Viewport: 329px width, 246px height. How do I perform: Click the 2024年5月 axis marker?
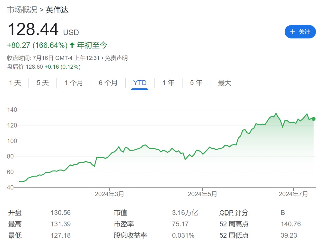point(202,194)
